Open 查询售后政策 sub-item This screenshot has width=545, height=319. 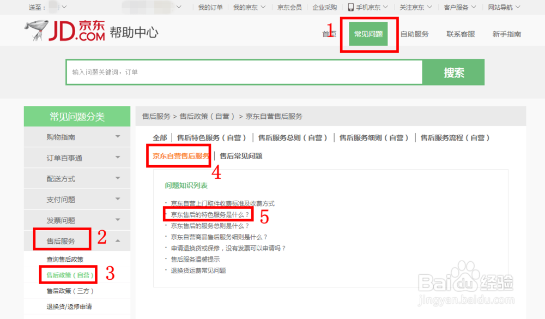click(x=65, y=259)
